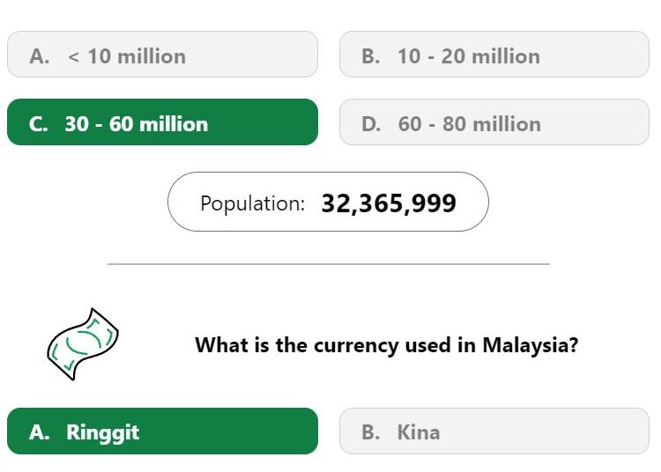661x472 pixels.
Task: Pick answer D. 60 - 80 million
Action: (x=494, y=122)
